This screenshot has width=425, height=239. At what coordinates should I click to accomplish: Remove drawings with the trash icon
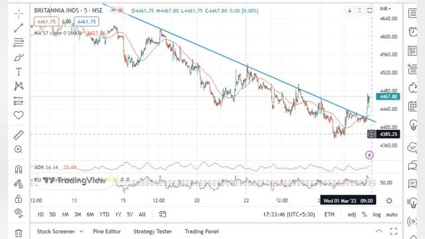pyautogui.click(x=19, y=233)
